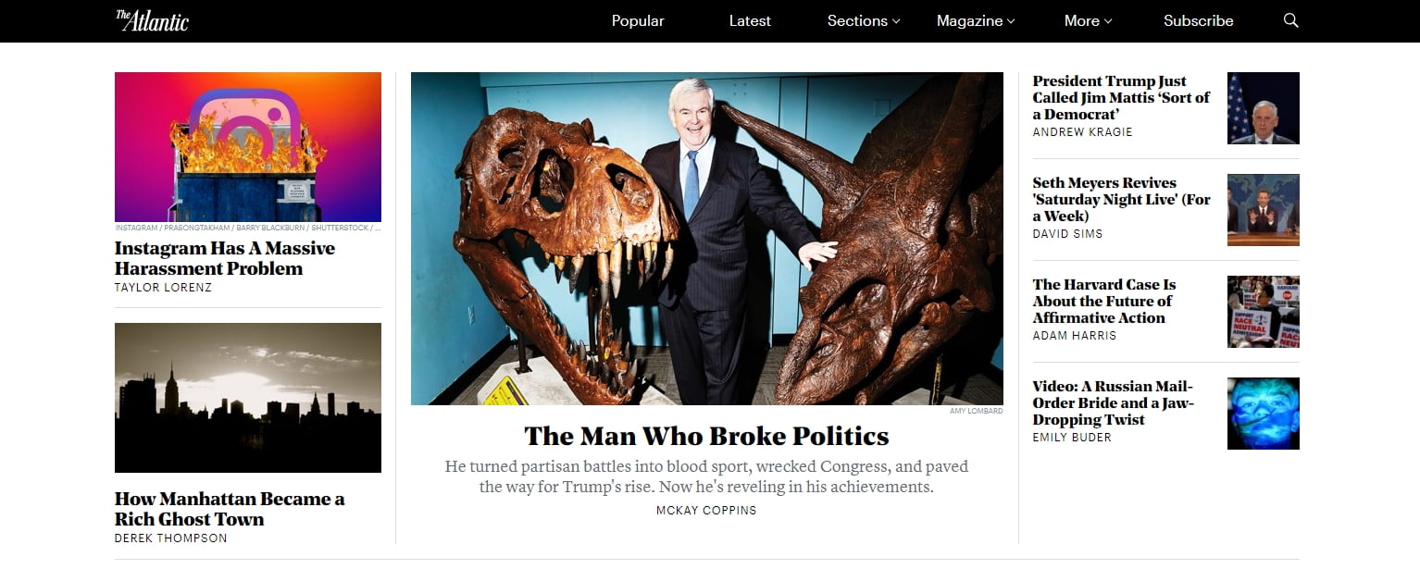
Task: Click the dinosaur skulls feature photo
Action: pos(707,239)
